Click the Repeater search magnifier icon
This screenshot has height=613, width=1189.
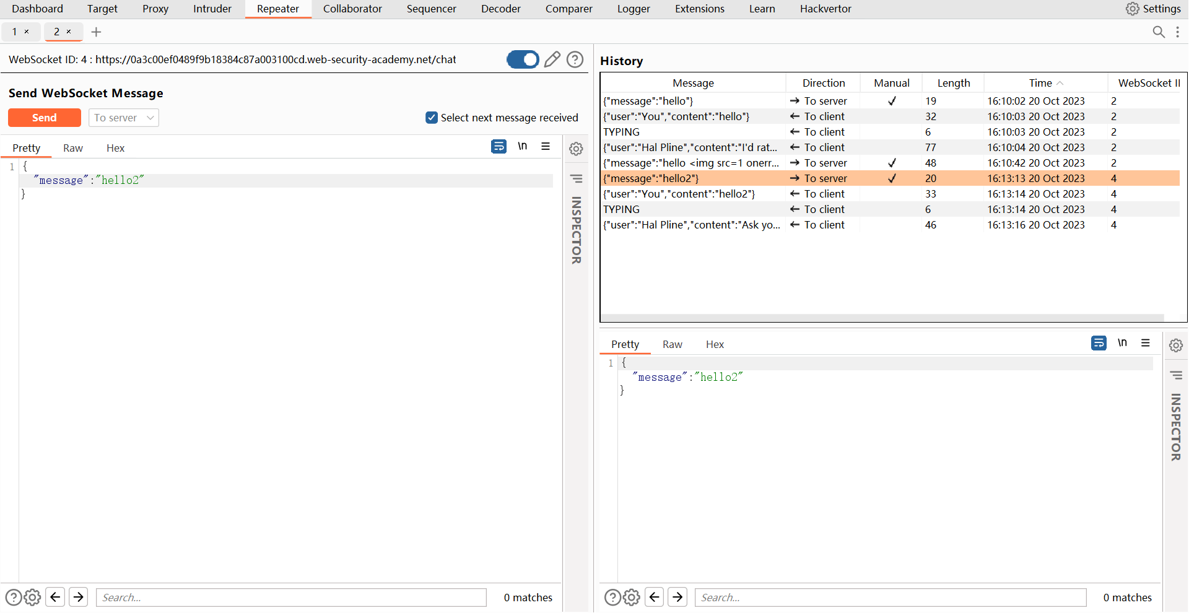pyautogui.click(x=1159, y=32)
